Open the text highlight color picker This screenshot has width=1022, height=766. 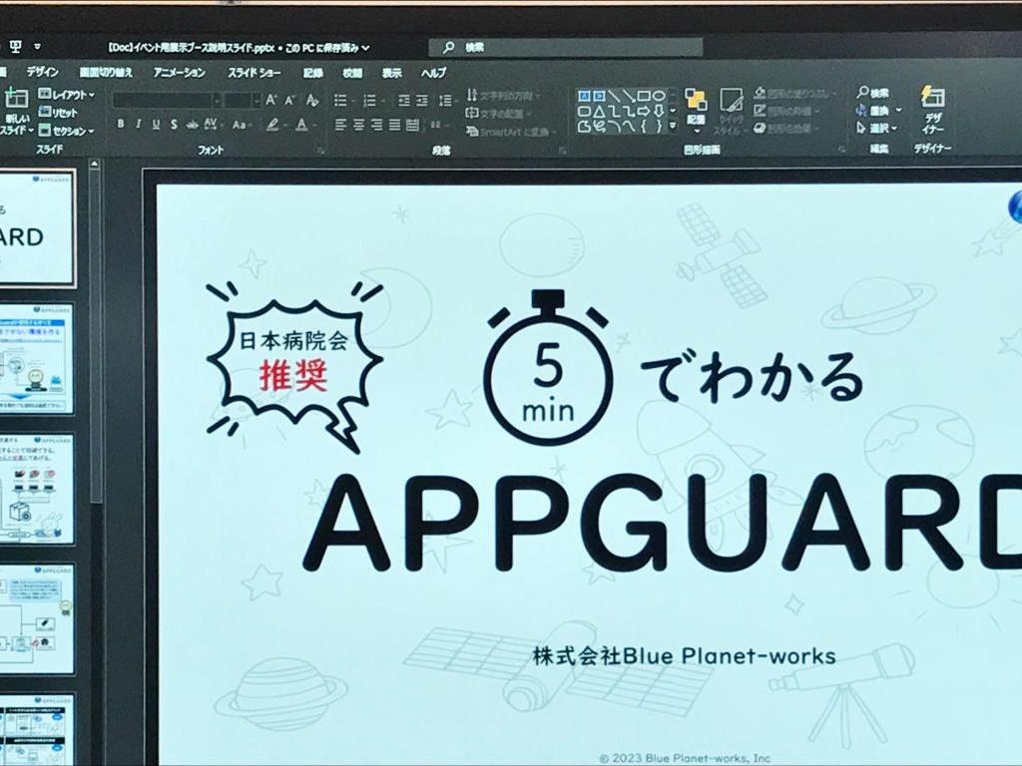276,125
